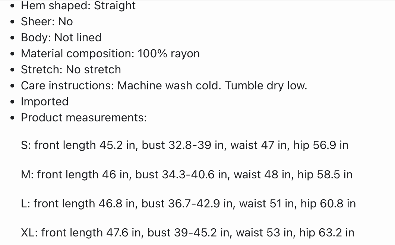Click the bullet point beside "Imported"
Screen dimensions: 395x245
[13, 102]
